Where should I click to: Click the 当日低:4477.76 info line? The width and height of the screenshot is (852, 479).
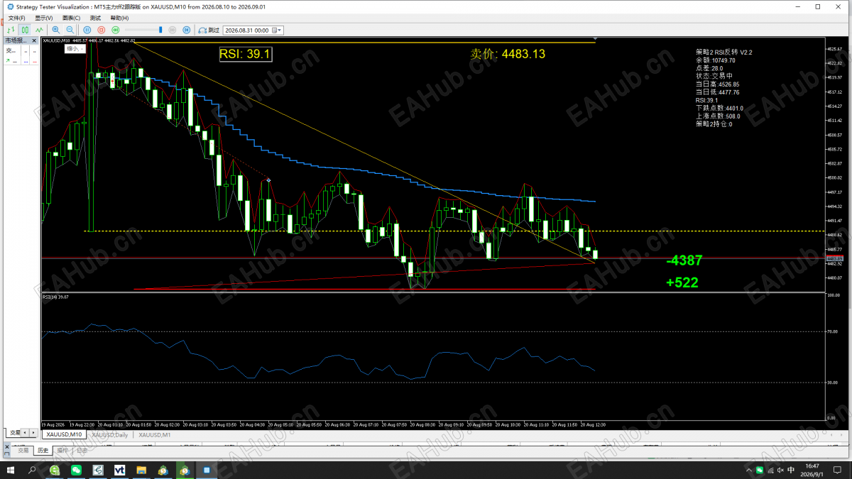pos(718,92)
